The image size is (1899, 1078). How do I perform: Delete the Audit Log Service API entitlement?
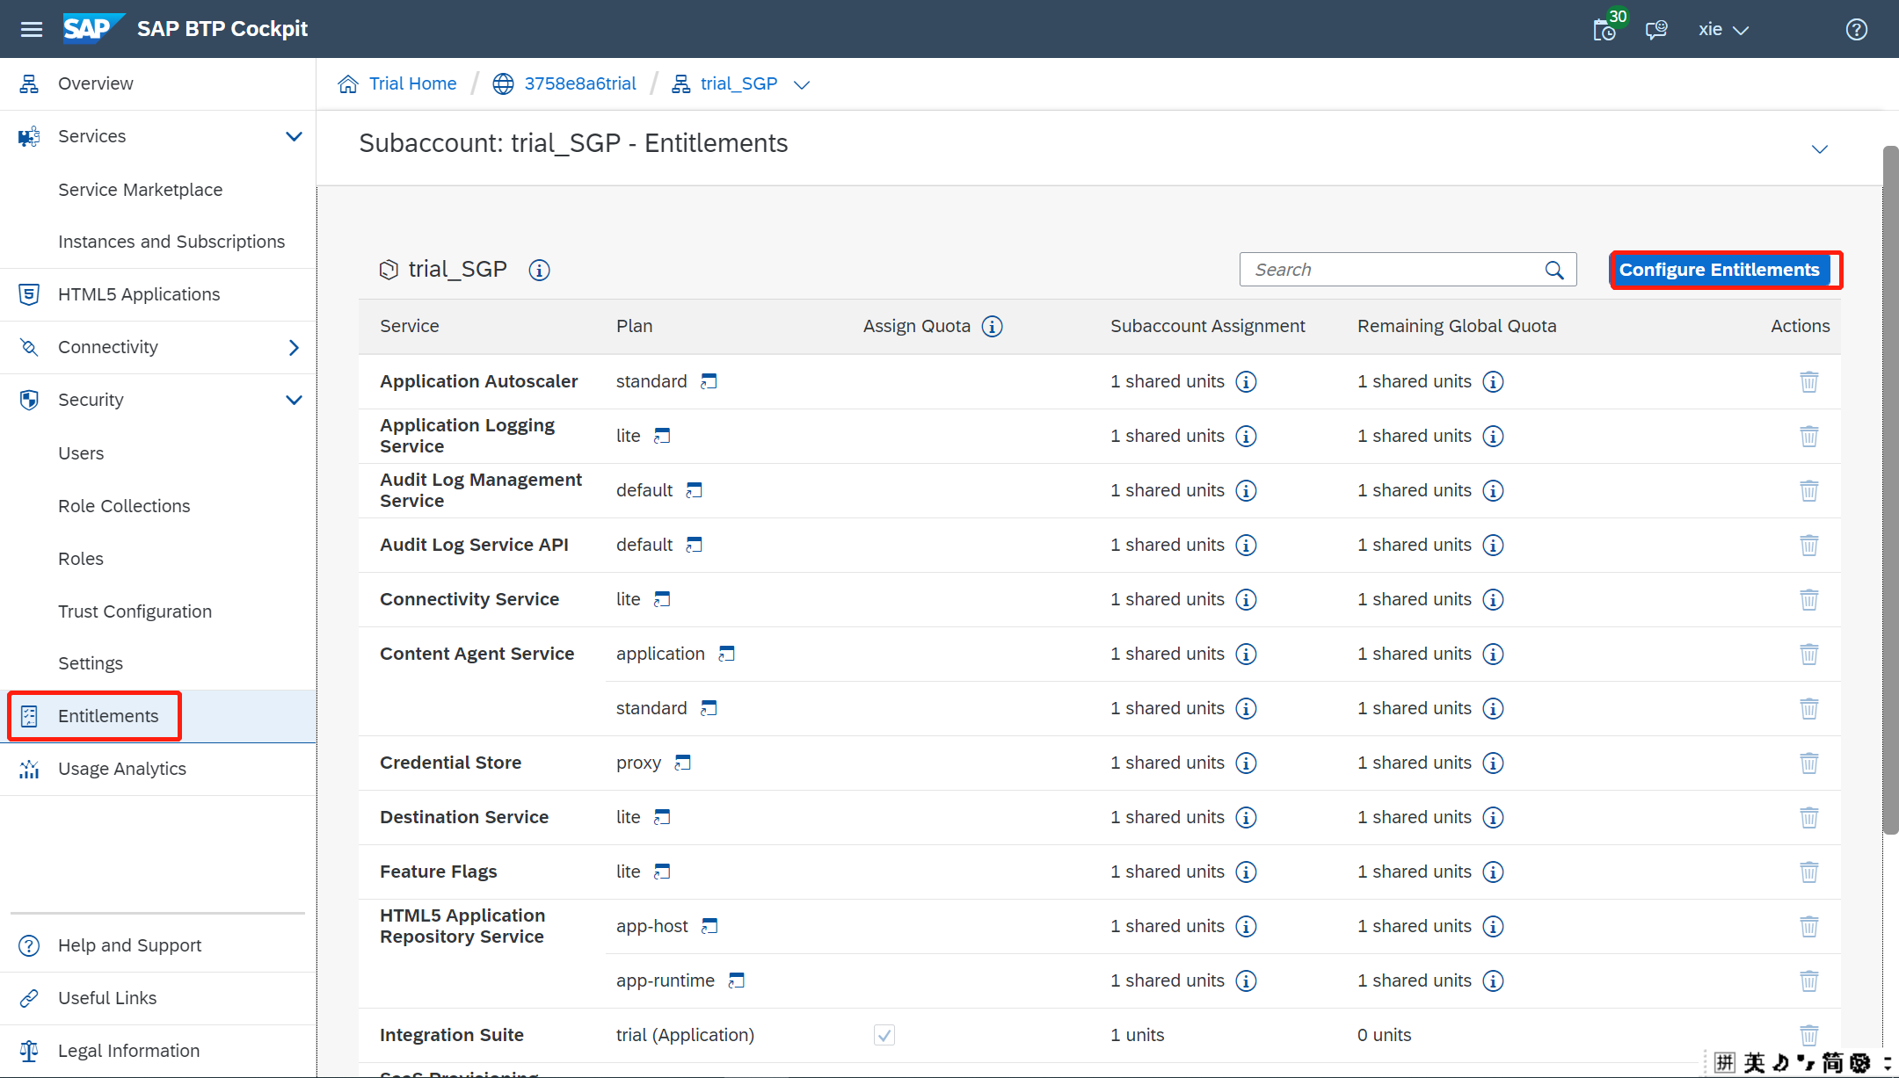1808,545
